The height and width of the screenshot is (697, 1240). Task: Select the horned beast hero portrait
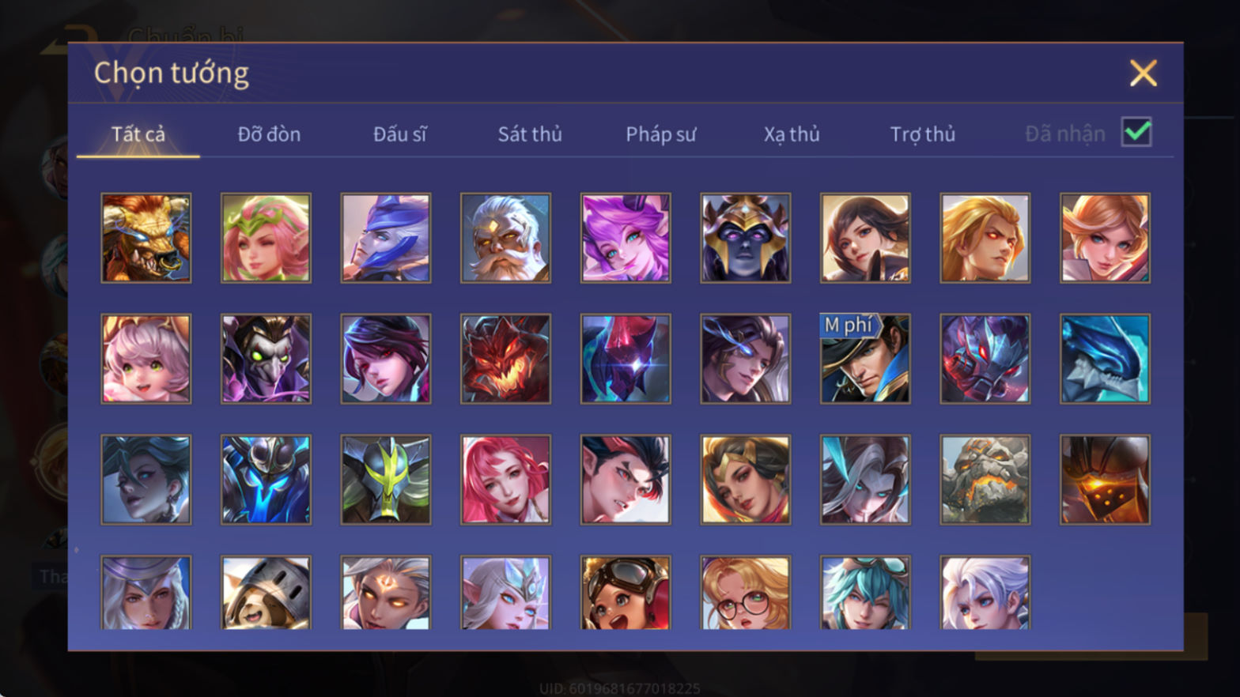pos(146,238)
